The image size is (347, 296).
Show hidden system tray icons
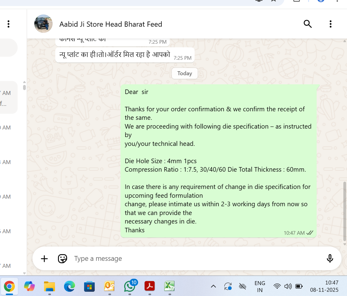pos(213,287)
